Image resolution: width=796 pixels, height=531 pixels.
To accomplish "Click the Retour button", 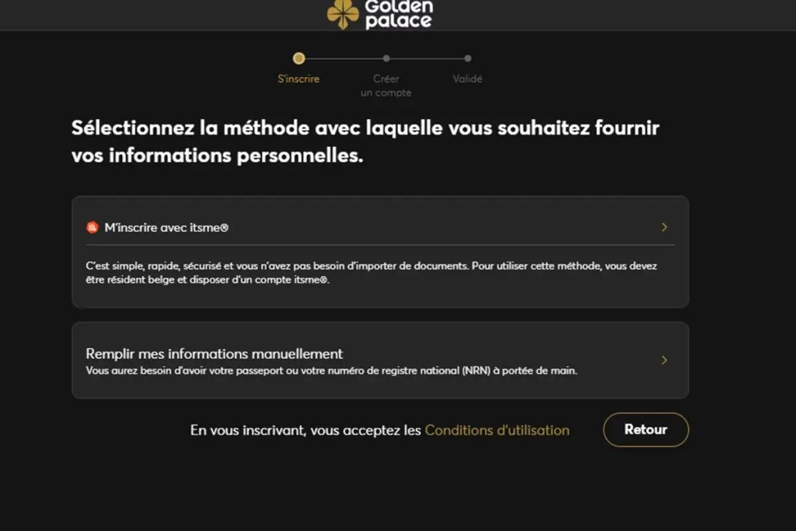I will (x=645, y=429).
